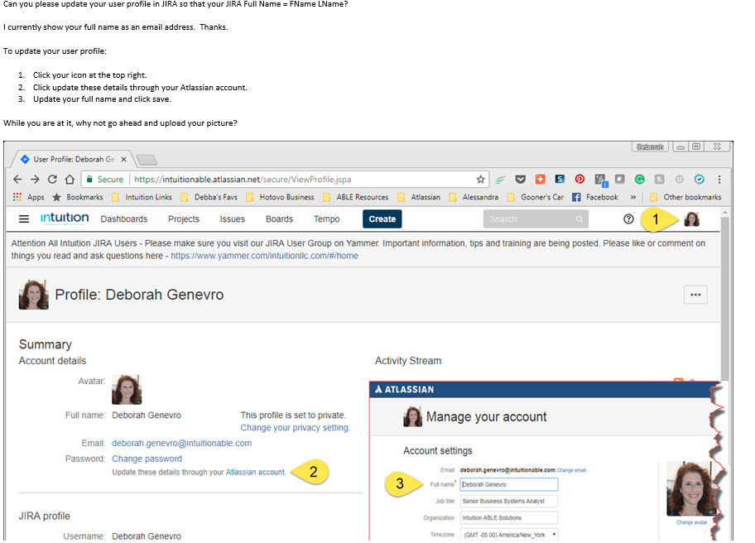Reload the page with refresh icon
Image resolution: width=755 pixels, height=543 pixels.
pos(52,180)
